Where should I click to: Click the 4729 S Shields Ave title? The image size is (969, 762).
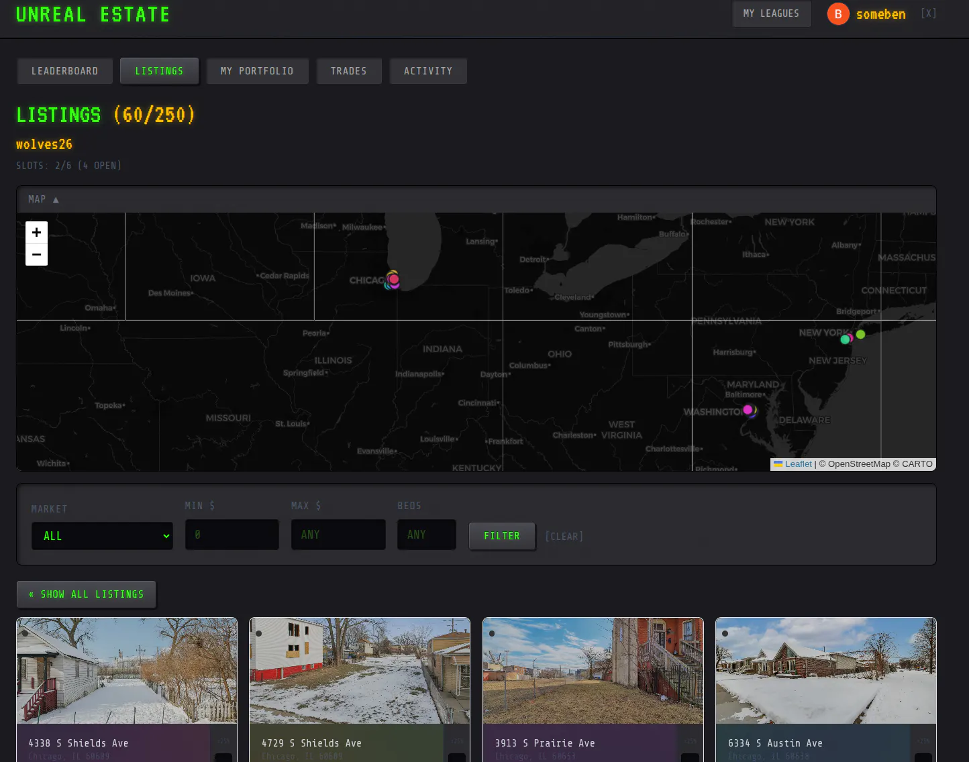click(x=311, y=743)
